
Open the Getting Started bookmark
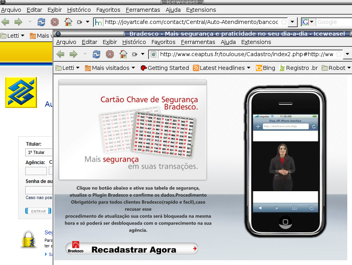[165, 68]
